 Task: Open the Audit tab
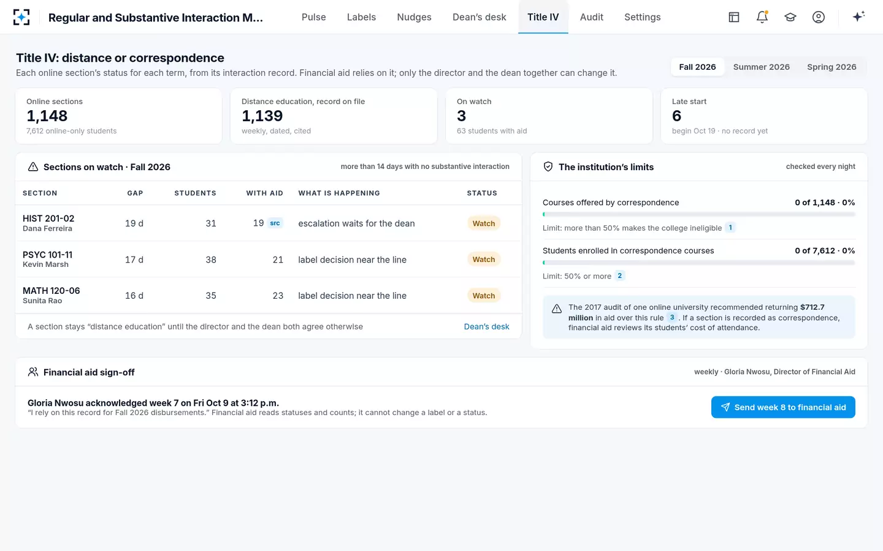click(592, 17)
